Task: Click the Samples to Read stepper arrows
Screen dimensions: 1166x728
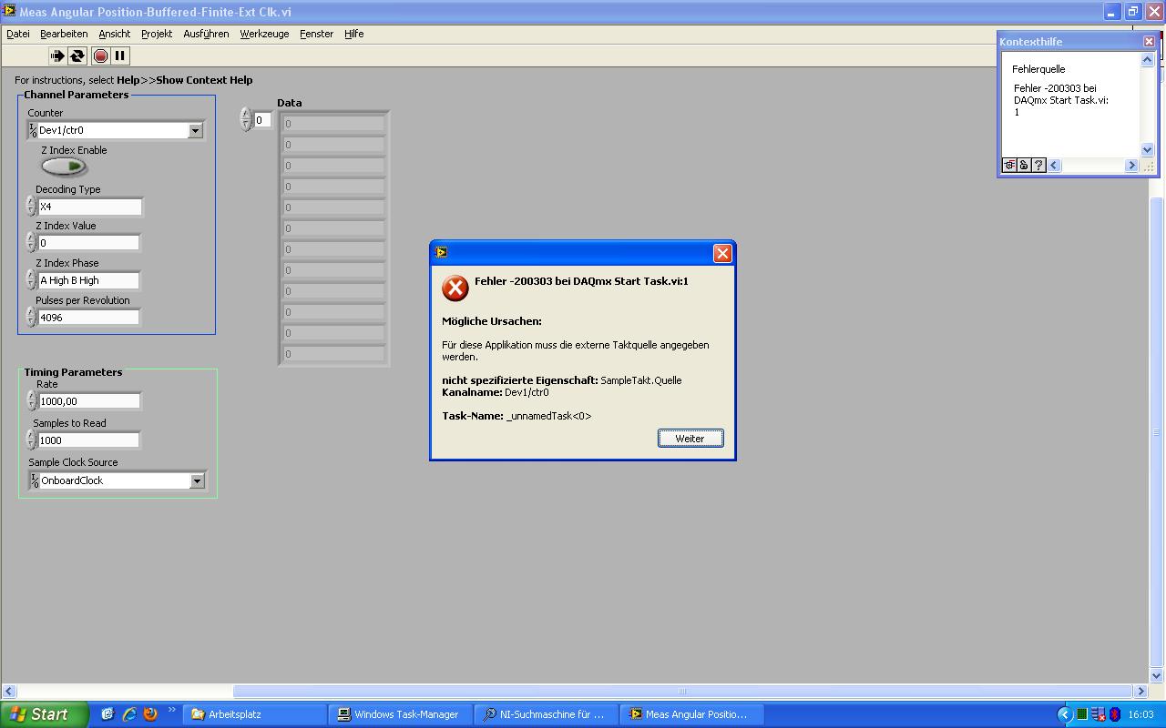Action: pyautogui.click(x=32, y=440)
